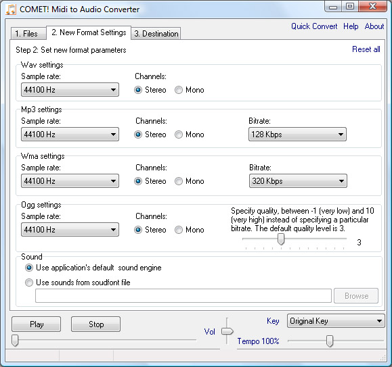Enable application's default sound engine option
392x367 pixels.
[93, 268]
